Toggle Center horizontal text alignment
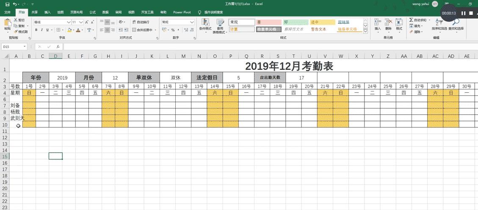This screenshot has height=210, width=478. (x=107, y=30)
